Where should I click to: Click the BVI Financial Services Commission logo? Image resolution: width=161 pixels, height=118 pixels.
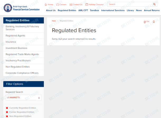[22, 8]
